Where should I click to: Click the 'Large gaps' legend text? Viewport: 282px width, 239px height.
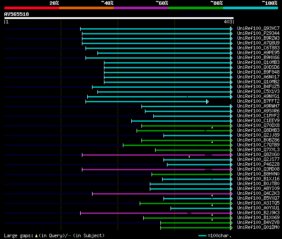tap(19, 235)
